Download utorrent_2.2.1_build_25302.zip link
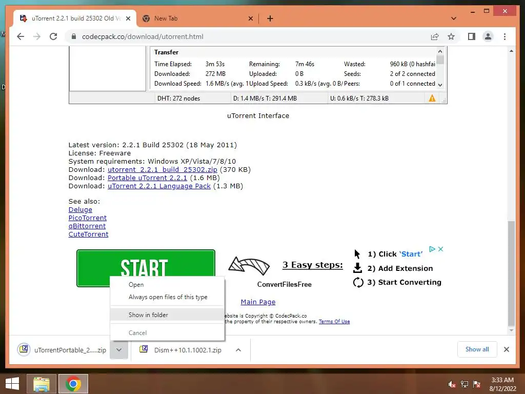The image size is (525, 394). [163, 169]
